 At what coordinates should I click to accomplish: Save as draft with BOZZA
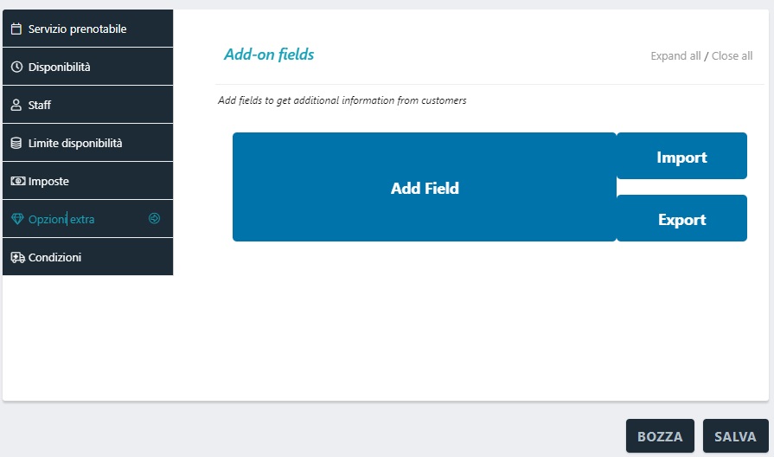[x=660, y=436]
